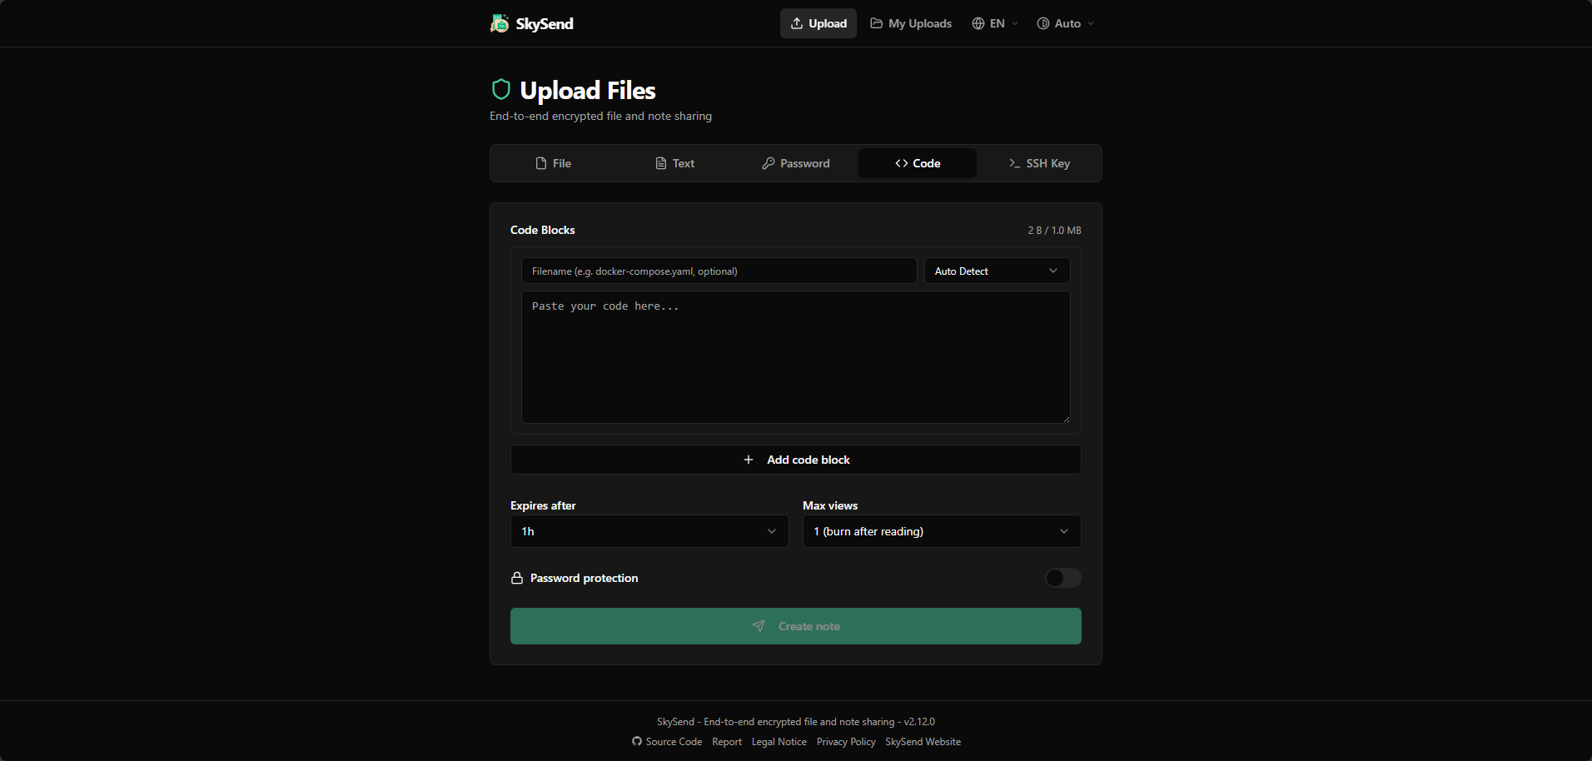Click the 'Password protection' label text
1592x761 pixels.
[x=585, y=578]
